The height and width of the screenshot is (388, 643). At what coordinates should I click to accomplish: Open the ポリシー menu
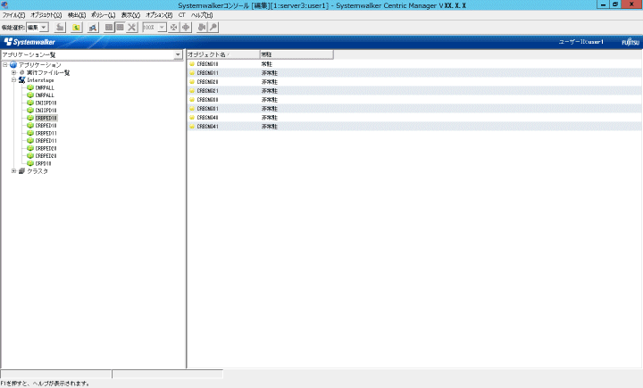[x=103, y=15]
